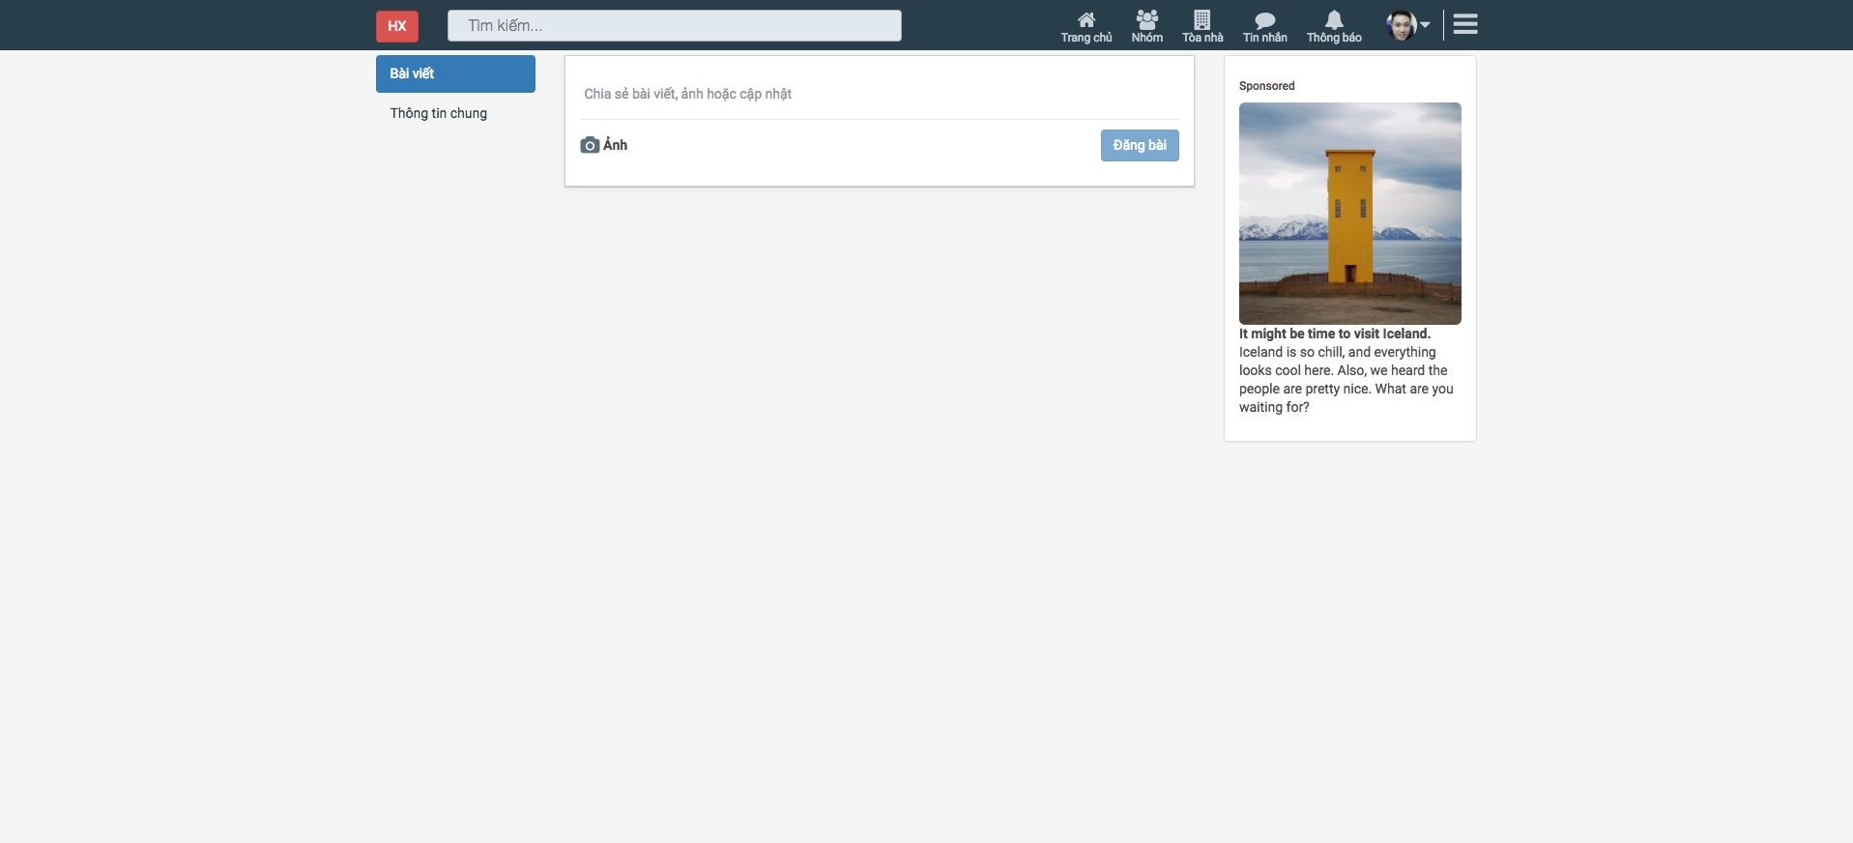The height and width of the screenshot is (843, 1853).
Task: Click the Iceland ad description text
Action: pos(1346,380)
